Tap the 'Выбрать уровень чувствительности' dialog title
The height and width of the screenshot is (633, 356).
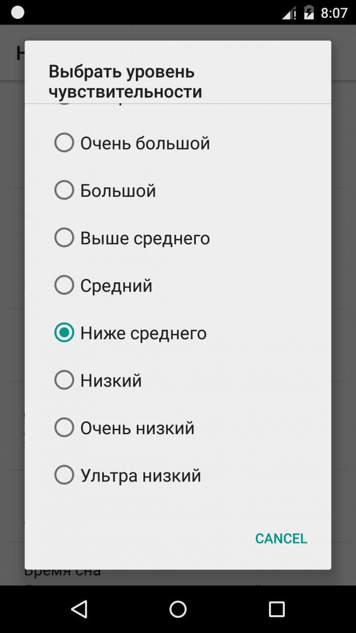pyautogui.click(x=125, y=81)
